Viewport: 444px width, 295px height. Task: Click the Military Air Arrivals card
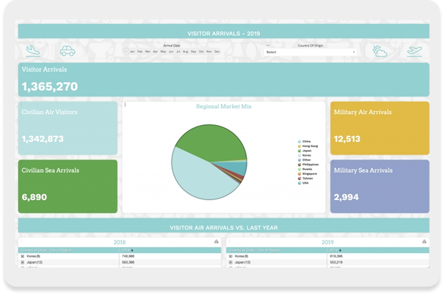point(379,128)
